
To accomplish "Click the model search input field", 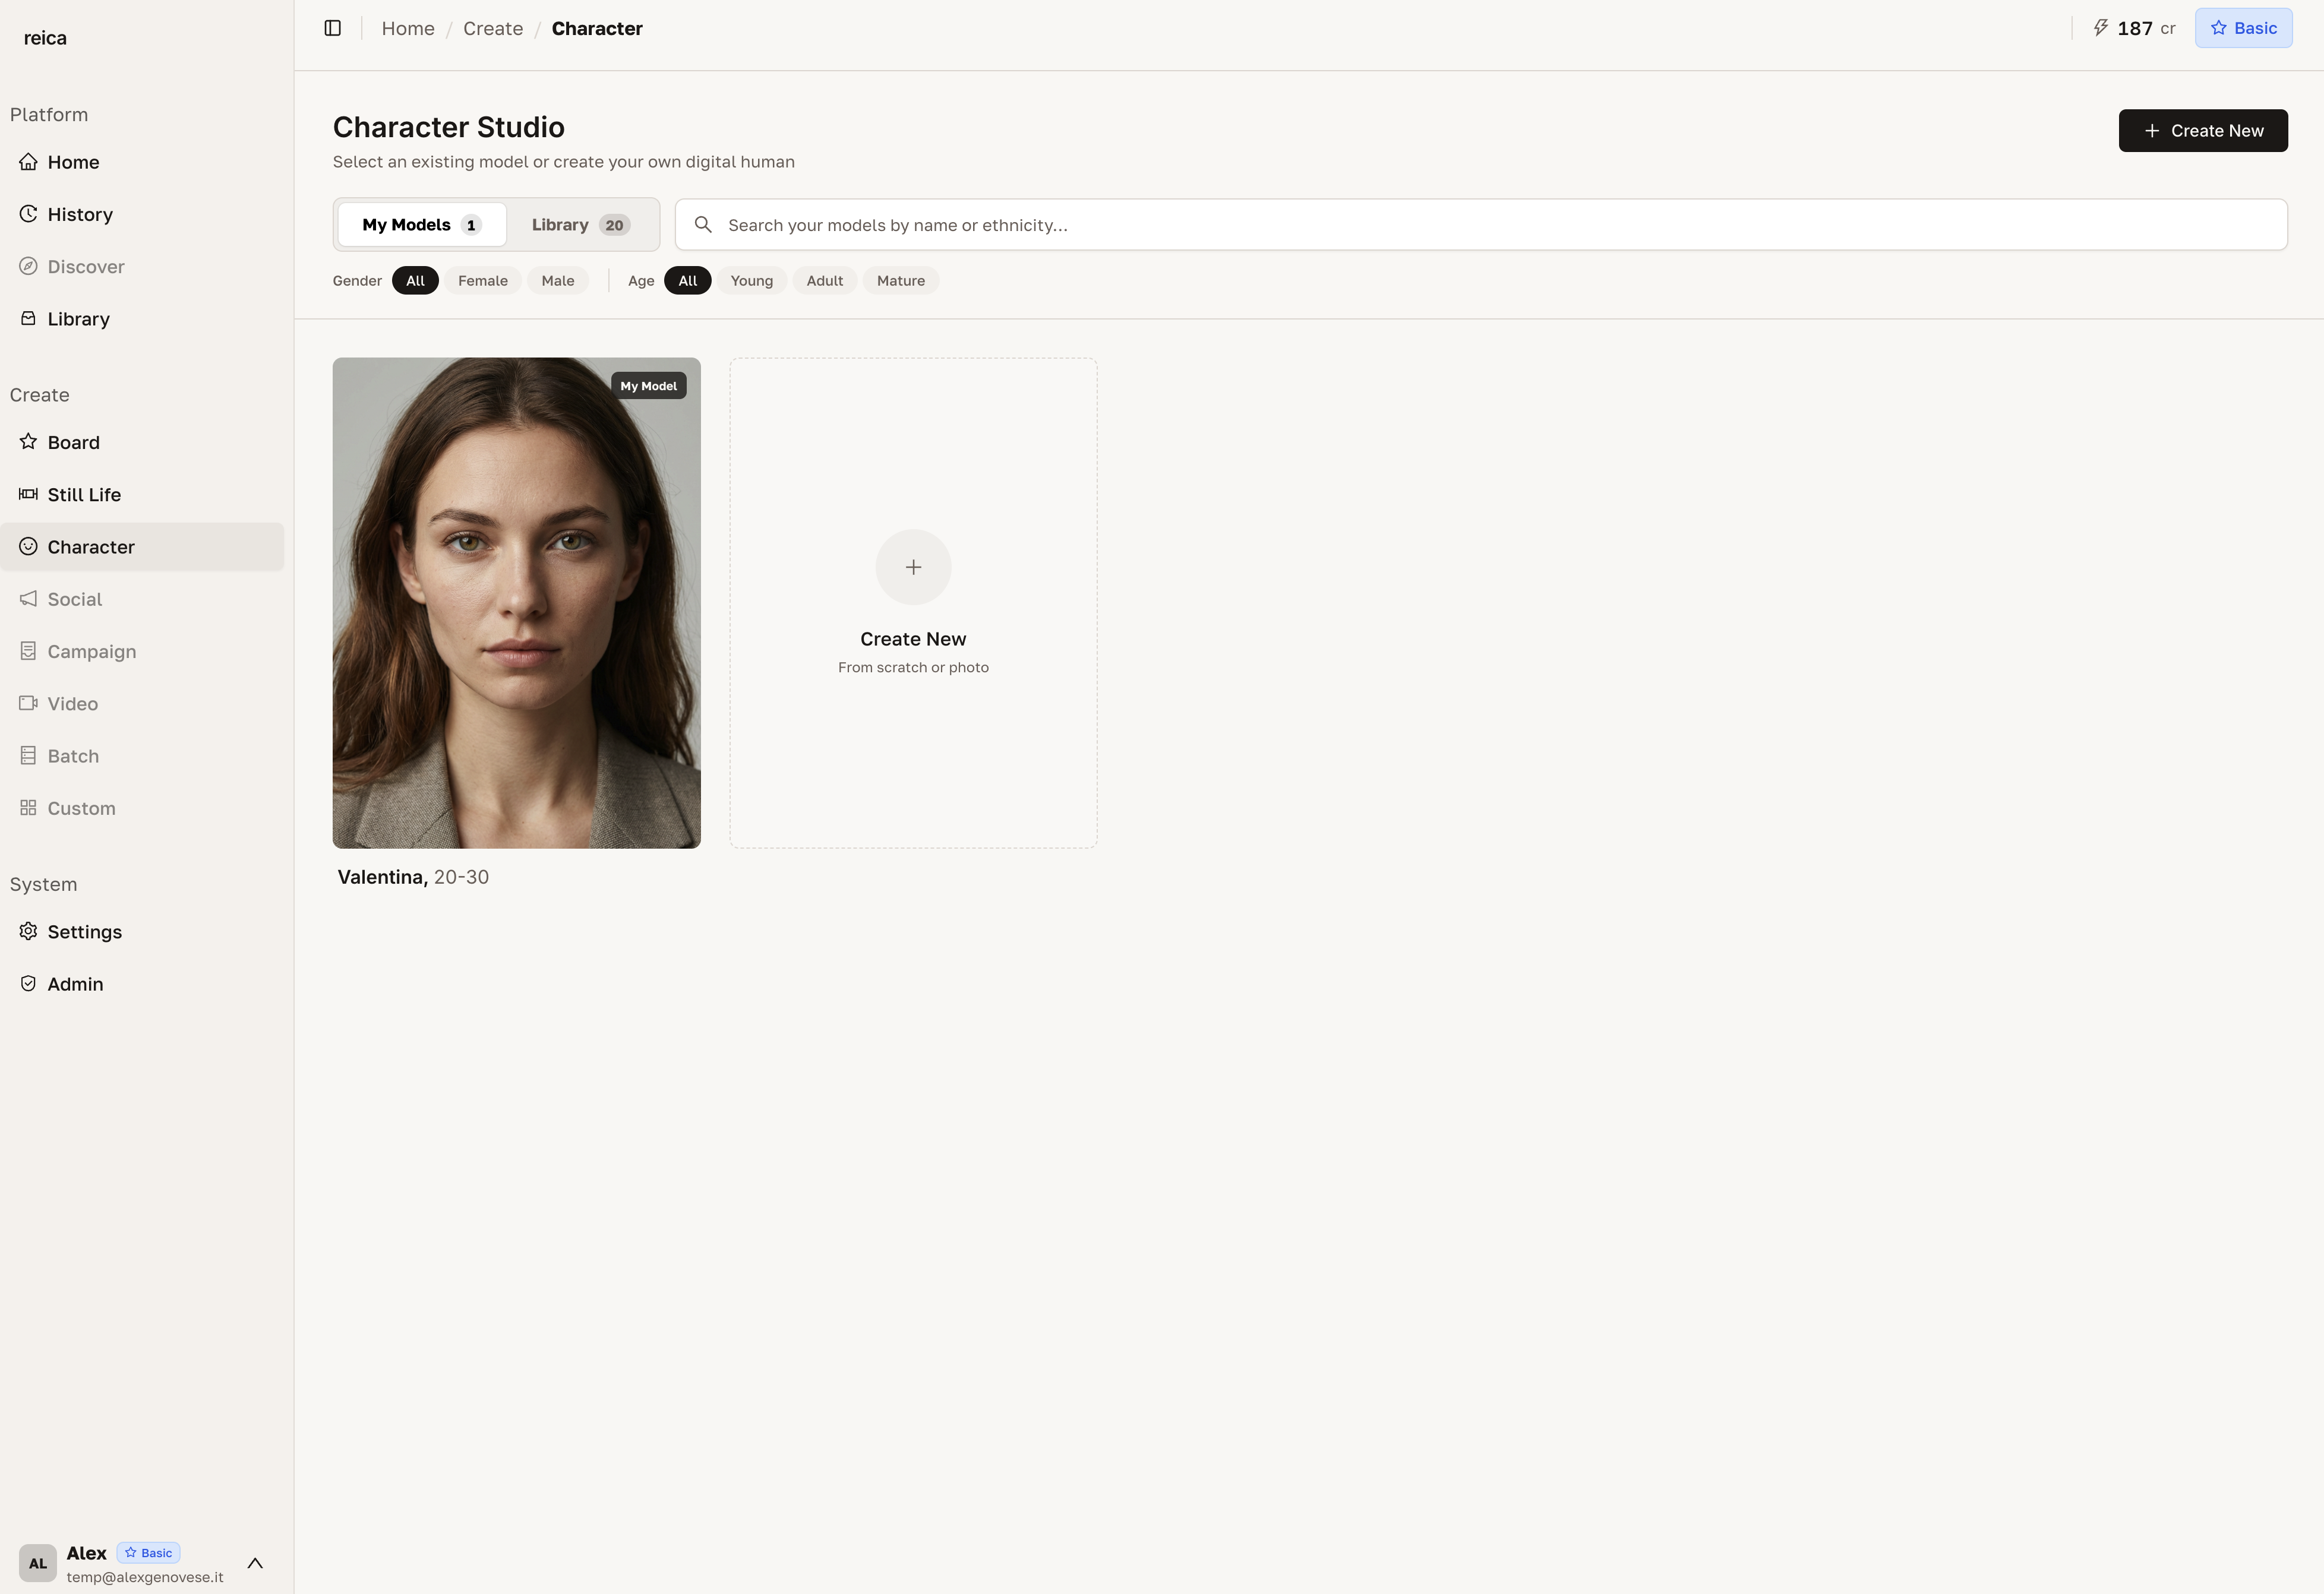I will click(x=1200, y=224).
